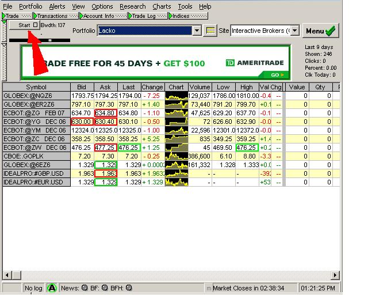The image size is (368, 295).
Task: Open the Indices toolbar section
Action: [181, 16]
